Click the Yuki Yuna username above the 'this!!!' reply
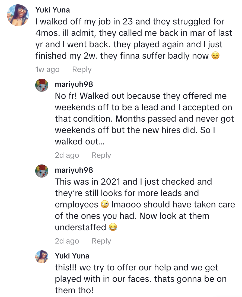This screenshot has height=297, width=242. (x=72, y=256)
